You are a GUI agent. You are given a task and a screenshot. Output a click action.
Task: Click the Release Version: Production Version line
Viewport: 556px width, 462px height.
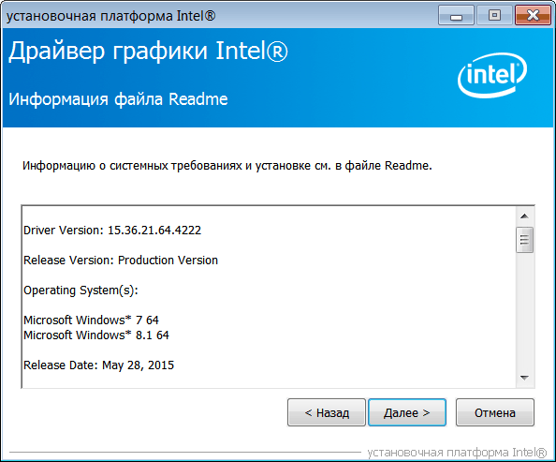(121, 260)
